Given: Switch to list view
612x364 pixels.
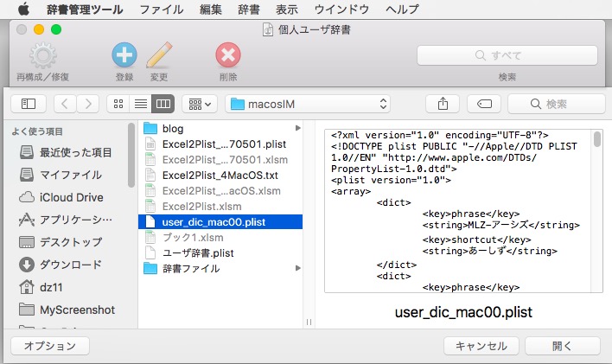Looking at the screenshot, I should coord(141,104).
